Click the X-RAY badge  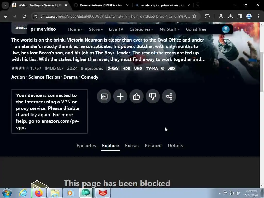(x=113, y=68)
